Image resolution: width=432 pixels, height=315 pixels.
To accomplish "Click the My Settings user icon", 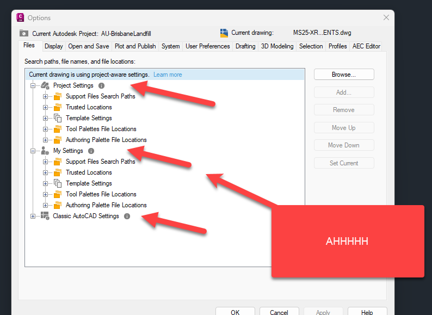I will [x=45, y=151].
